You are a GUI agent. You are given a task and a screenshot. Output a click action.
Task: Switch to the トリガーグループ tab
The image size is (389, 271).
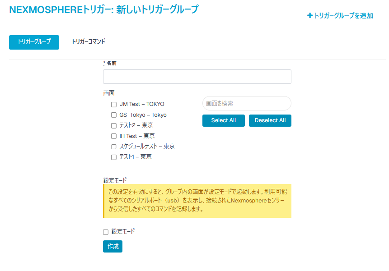pos(34,42)
